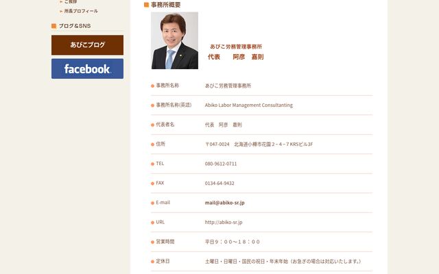Click the large 代表 阿彦 嘉則 heading
Image resolution: width=439 pixels, height=274 pixels.
[236, 57]
